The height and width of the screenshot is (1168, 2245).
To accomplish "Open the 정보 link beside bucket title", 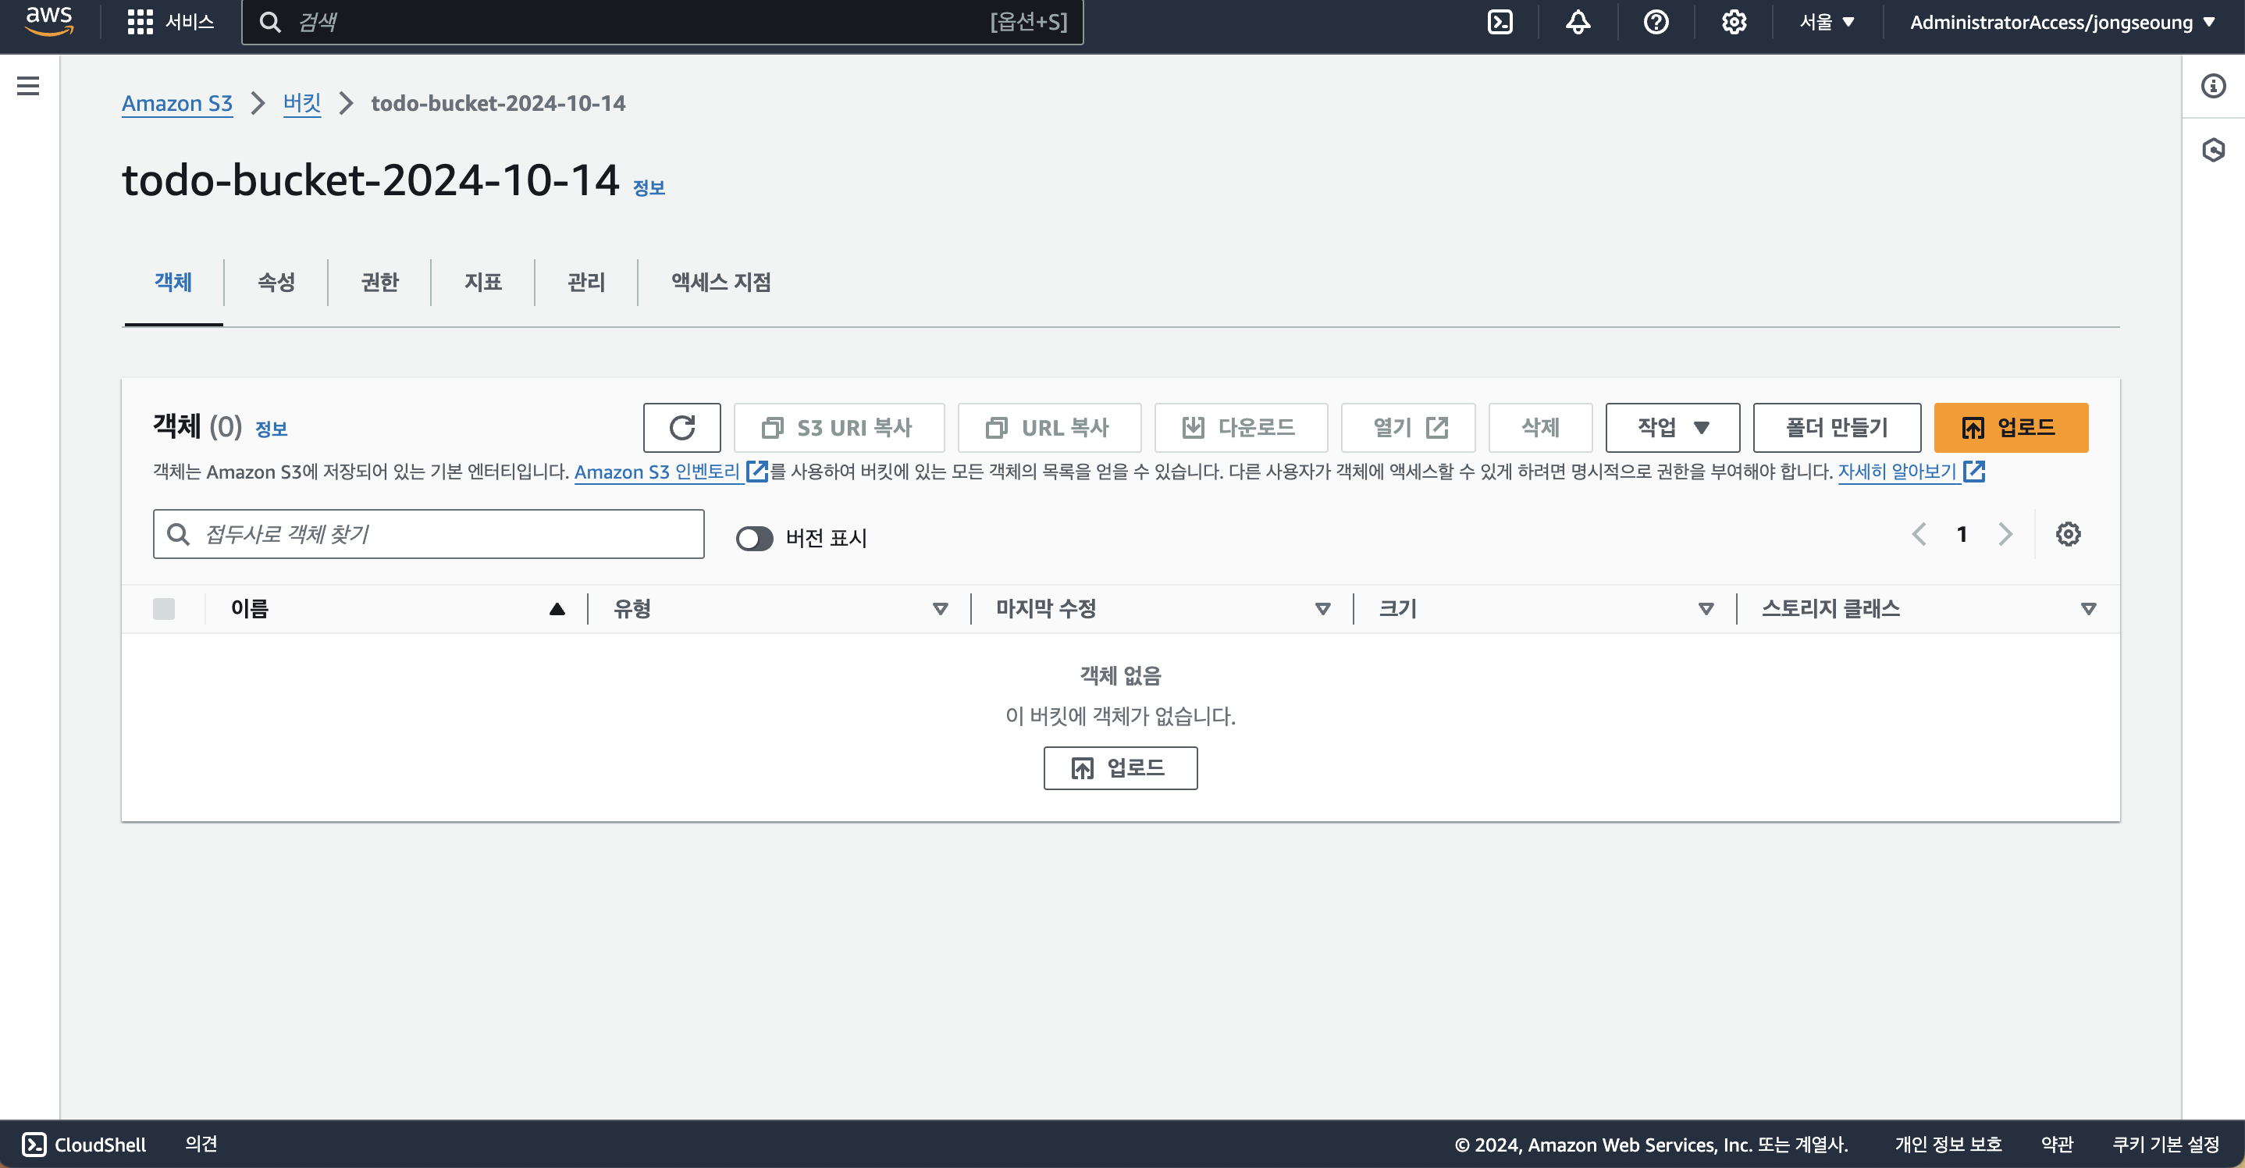I will 649,187.
